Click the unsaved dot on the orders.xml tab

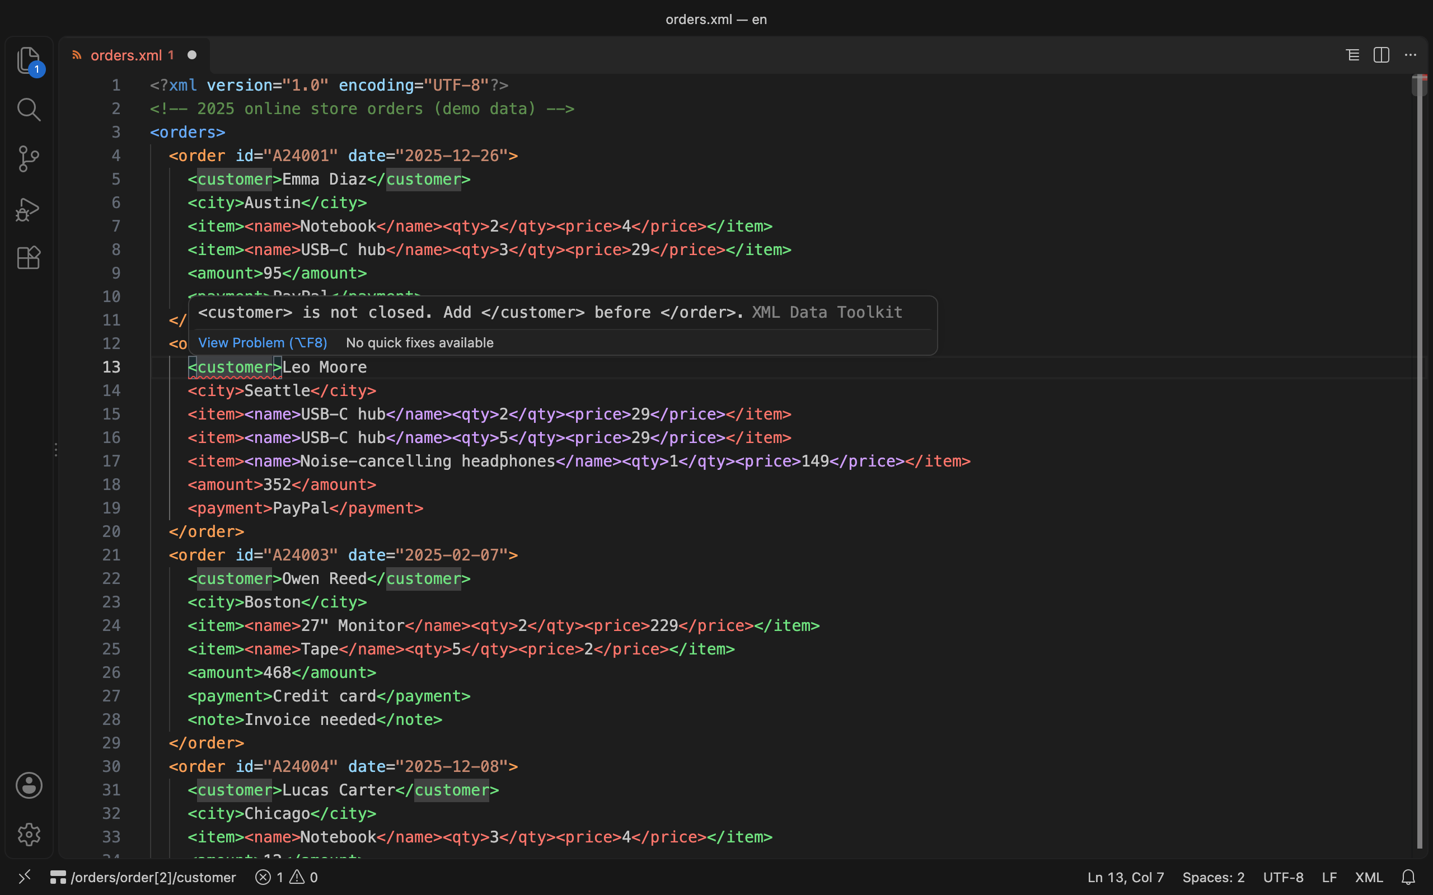coord(192,55)
